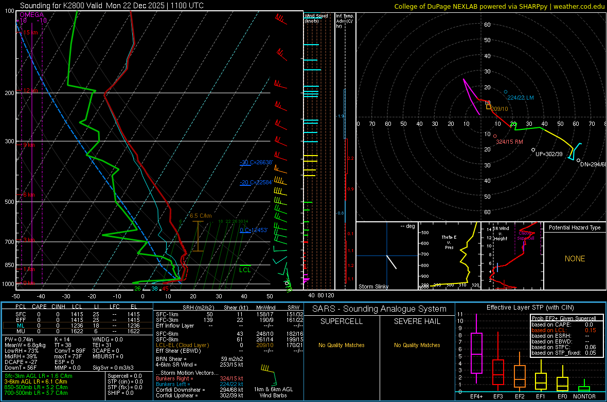Click the Prob EF2+ Given Supercell heading
Screen dimensions: 607x402
[x=564, y=318]
